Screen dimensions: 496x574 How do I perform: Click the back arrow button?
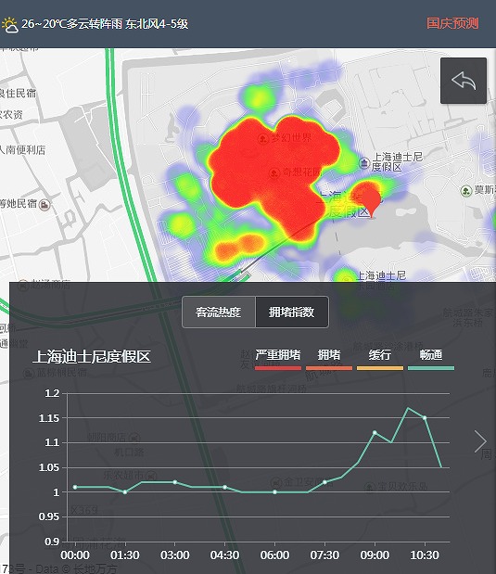464,81
